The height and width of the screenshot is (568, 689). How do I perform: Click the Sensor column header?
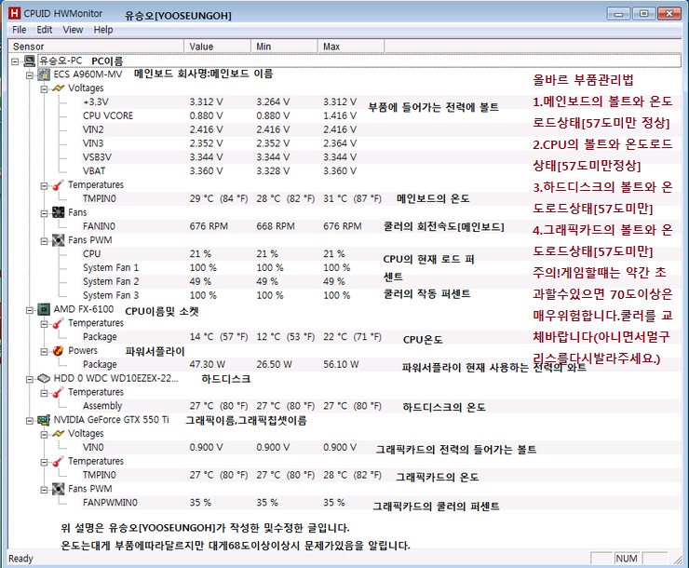96,47
